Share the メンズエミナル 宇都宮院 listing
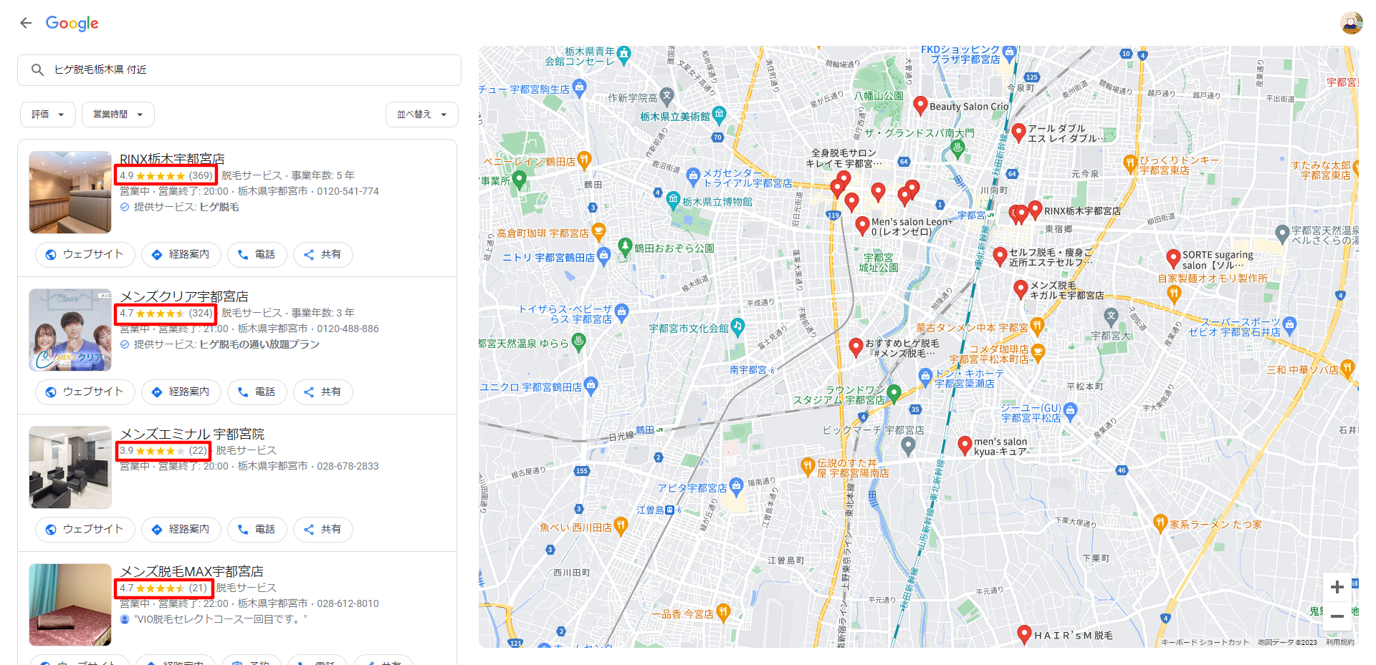 322,529
